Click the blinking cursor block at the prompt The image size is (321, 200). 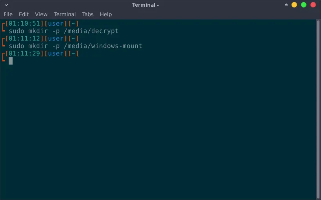point(11,61)
